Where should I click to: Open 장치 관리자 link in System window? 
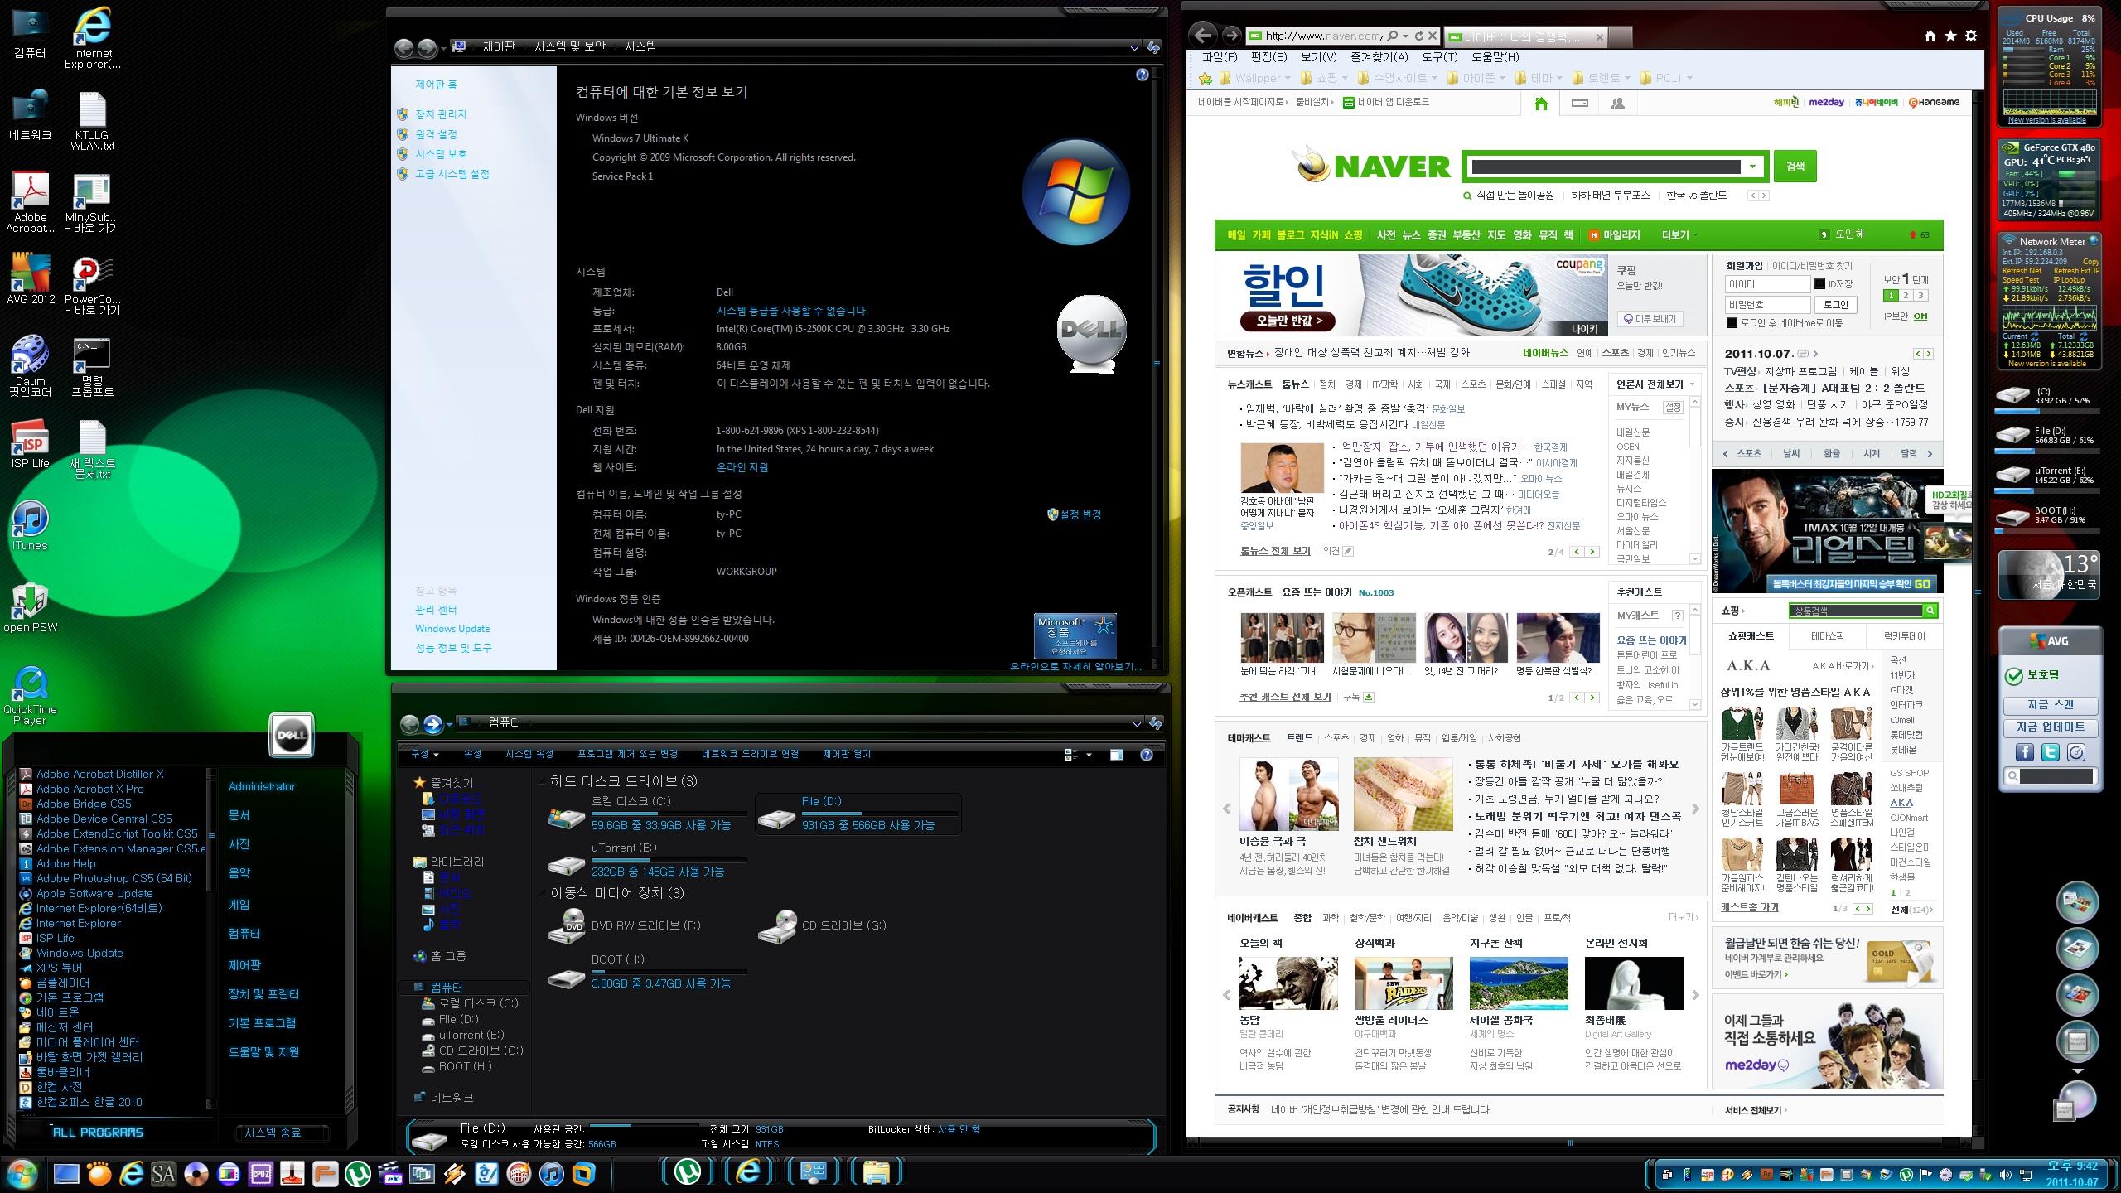pos(441,114)
